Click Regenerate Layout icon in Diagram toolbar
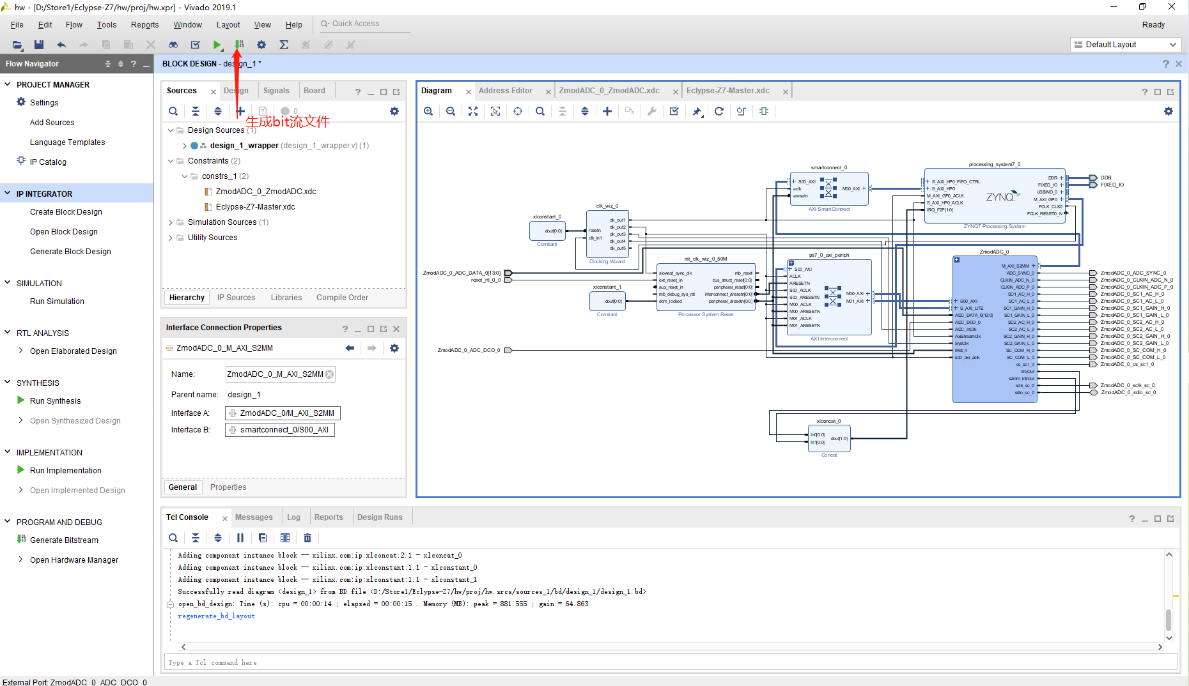1189x686 pixels. (x=719, y=111)
